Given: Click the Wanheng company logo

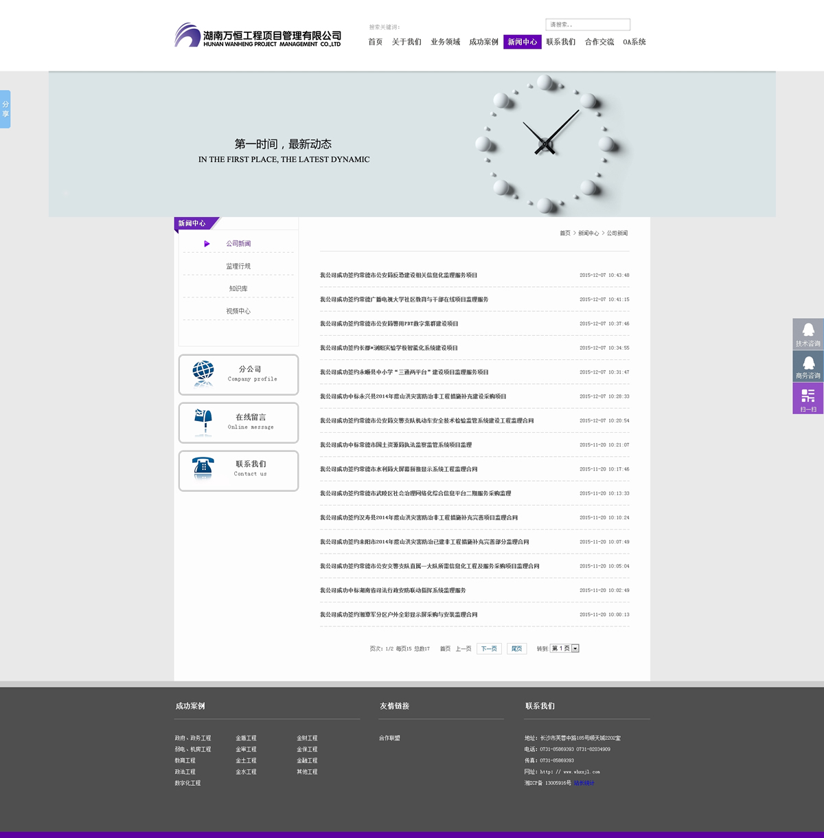Looking at the screenshot, I should click(257, 36).
